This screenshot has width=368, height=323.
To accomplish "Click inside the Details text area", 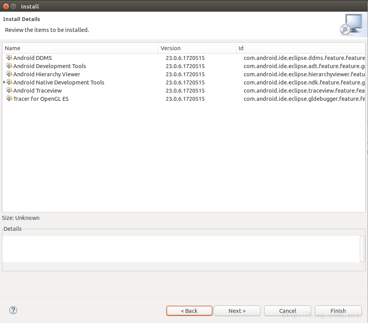I will tap(181, 249).
